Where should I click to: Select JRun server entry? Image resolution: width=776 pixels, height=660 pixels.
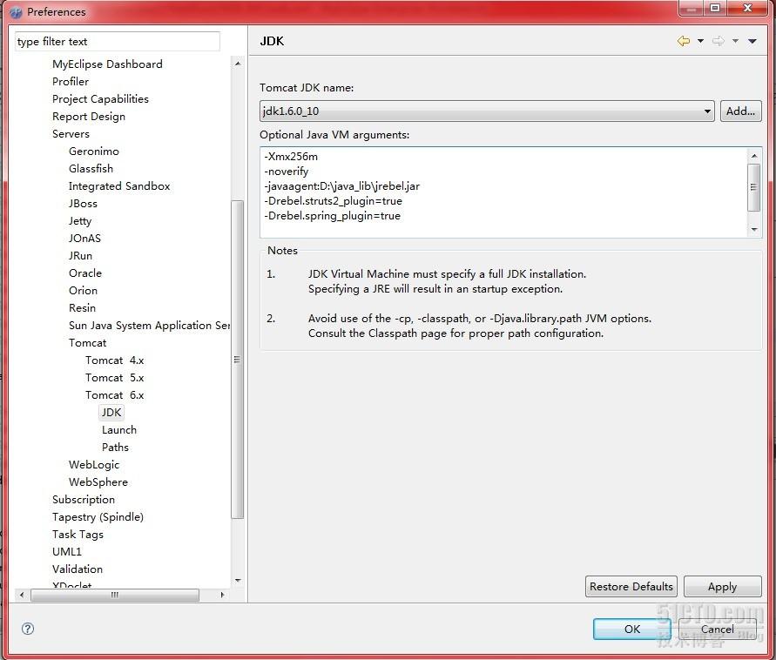pos(81,256)
